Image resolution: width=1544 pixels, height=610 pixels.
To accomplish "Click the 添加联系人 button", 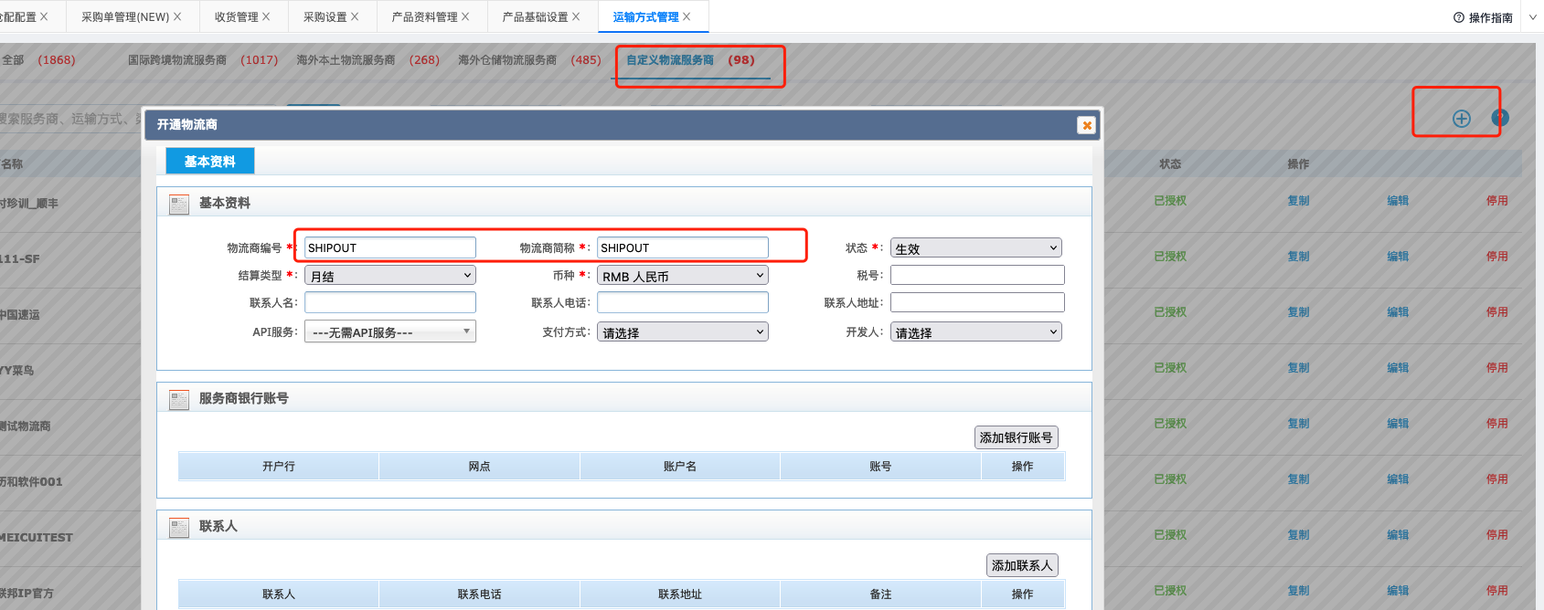I will pos(1022,565).
